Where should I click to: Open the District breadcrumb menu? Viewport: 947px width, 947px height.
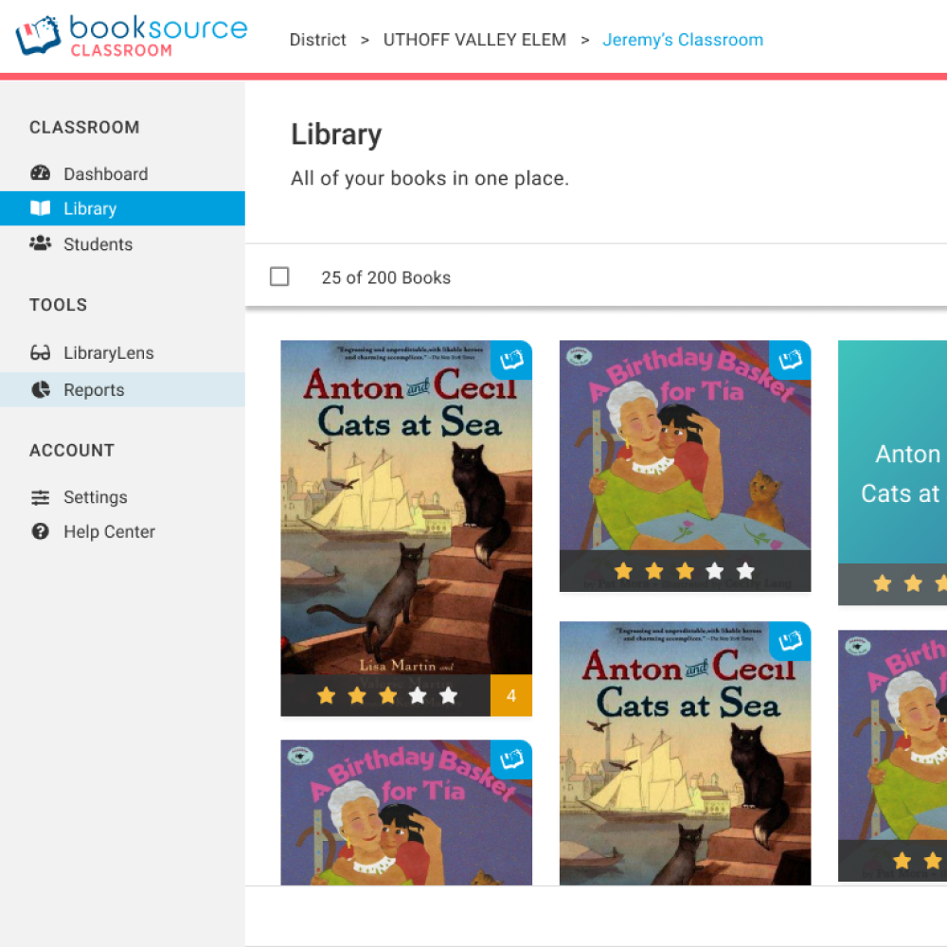(317, 40)
